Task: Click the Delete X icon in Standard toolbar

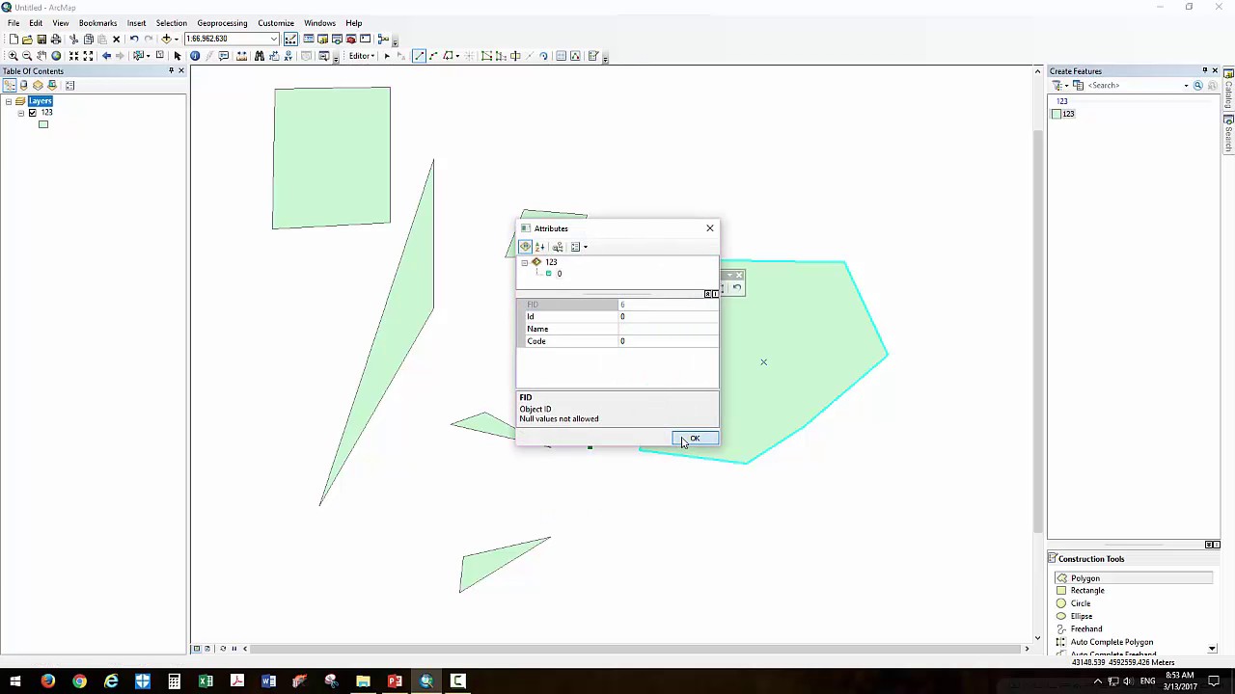Action: coord(117,39)
